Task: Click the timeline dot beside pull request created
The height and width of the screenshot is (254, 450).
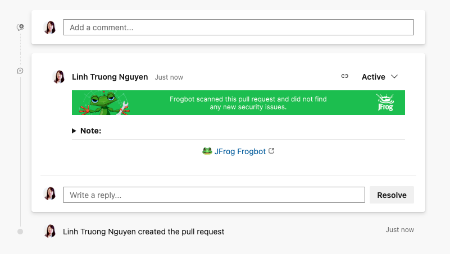Action: (20, 232)
